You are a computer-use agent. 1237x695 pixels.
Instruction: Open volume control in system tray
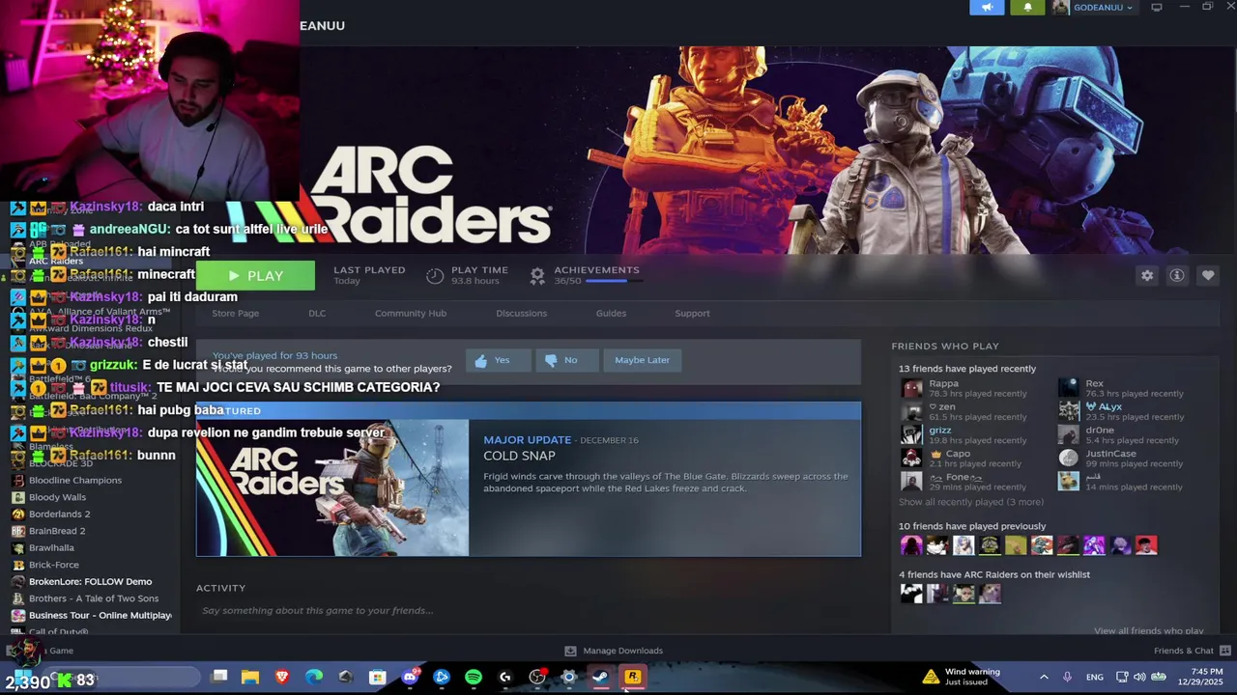pyautogui.click(x=1139, y=678)
